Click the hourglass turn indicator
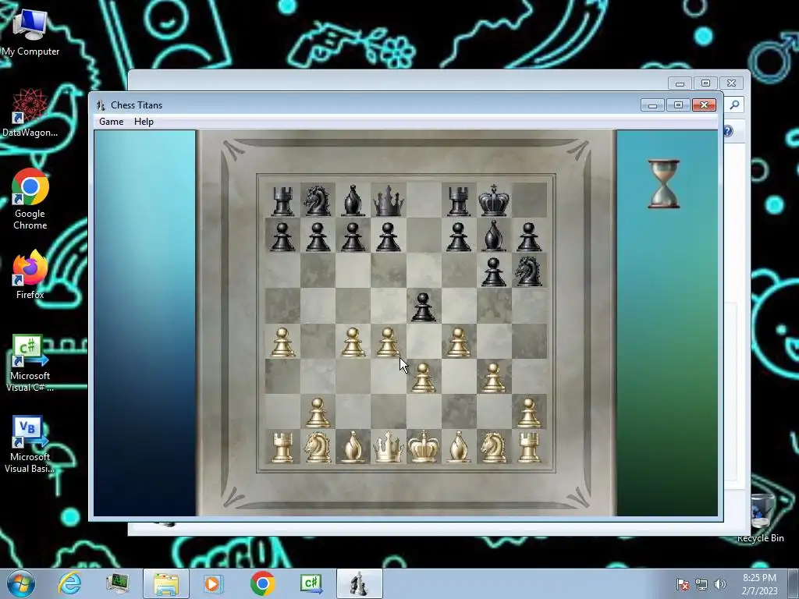The width and height of the screenshot is (799, 599). (x=664, y=184)
